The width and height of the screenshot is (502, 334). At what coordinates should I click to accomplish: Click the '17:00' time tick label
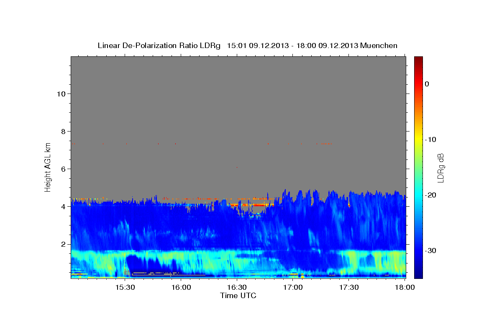(x=293, y=288)
